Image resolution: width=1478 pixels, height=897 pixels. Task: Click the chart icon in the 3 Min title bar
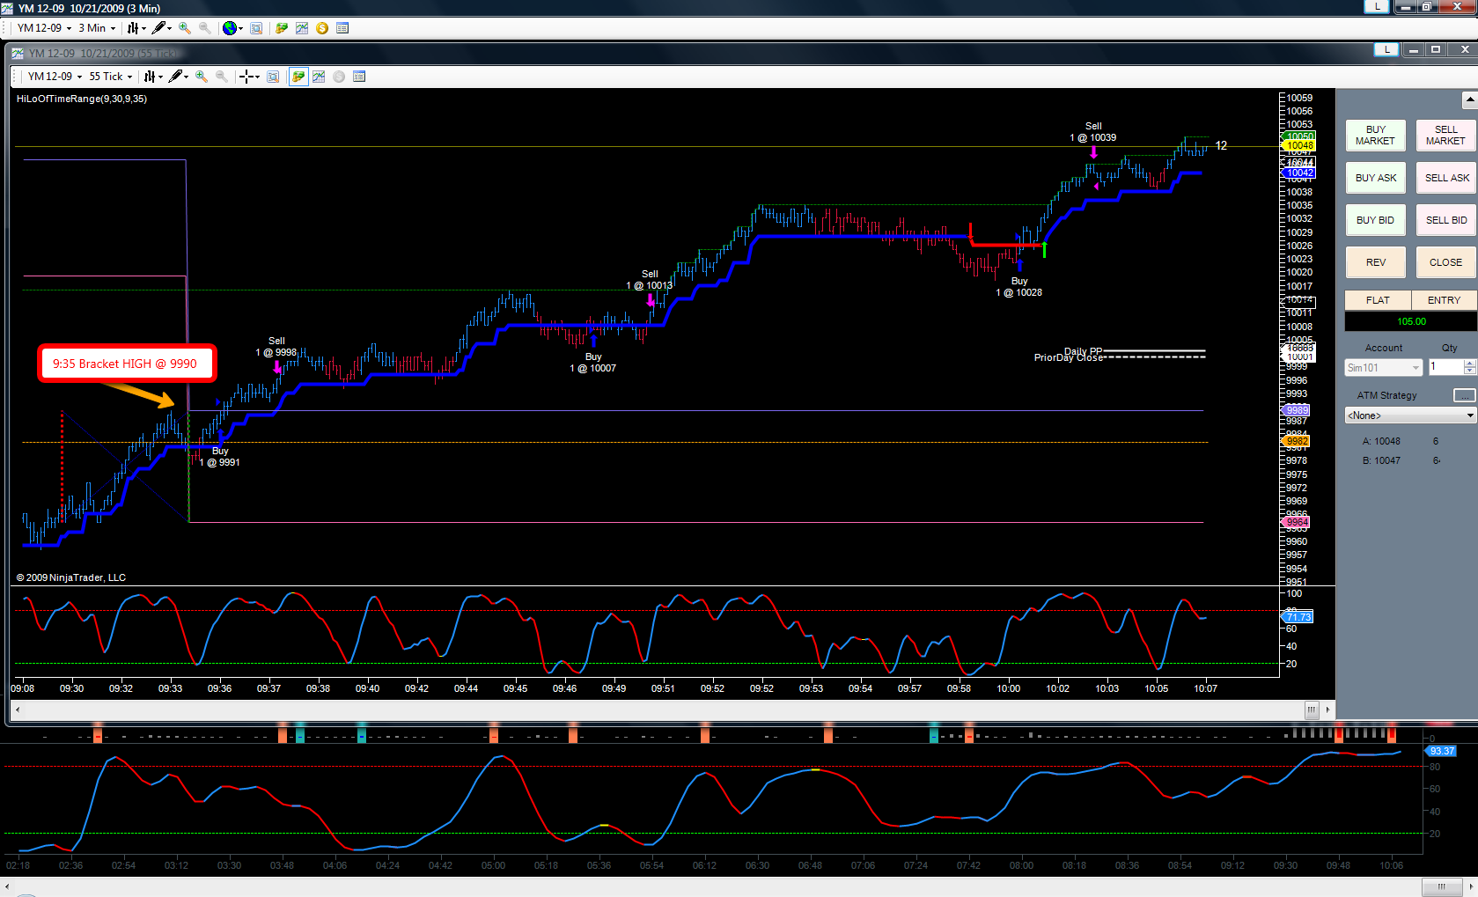pyautogui.click(x=8, y=8)
